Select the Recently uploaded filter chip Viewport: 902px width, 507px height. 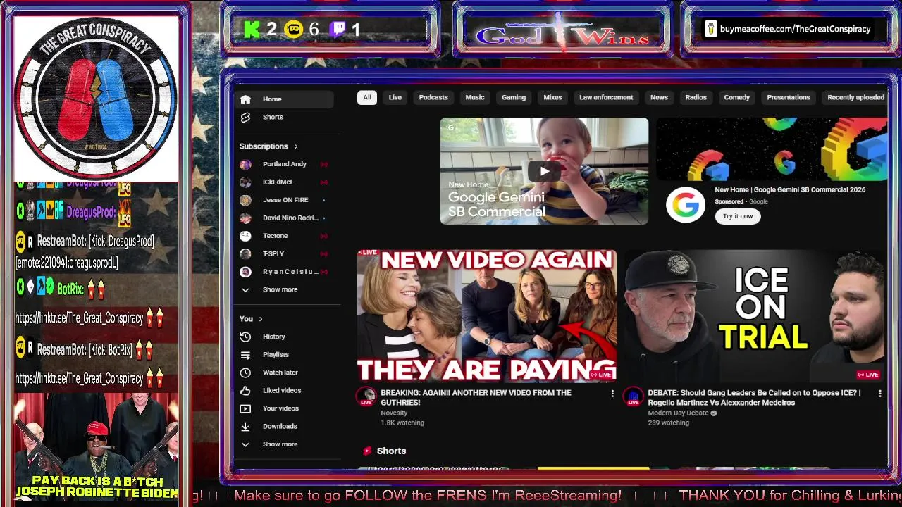pyautogui.click(x=855, y=97)
